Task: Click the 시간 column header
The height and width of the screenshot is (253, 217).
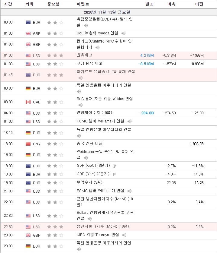Action: [8, 4]
